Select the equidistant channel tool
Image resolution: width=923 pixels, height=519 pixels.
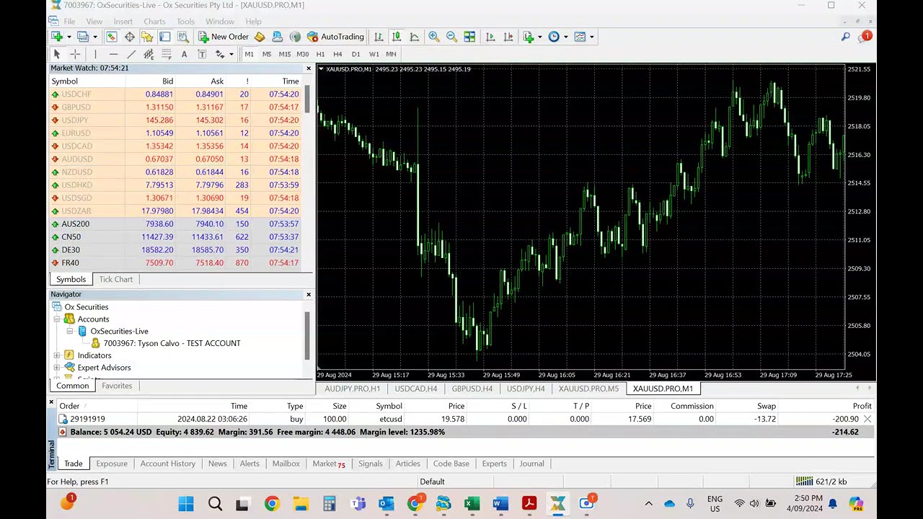point(149,54)
